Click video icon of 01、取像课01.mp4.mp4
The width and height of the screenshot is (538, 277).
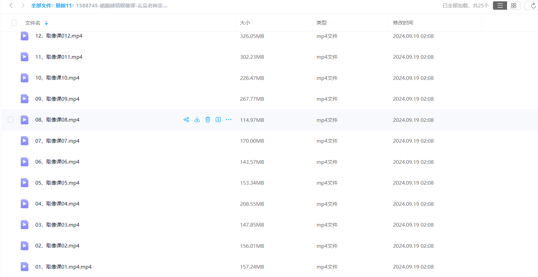click(x=25, y=267)
